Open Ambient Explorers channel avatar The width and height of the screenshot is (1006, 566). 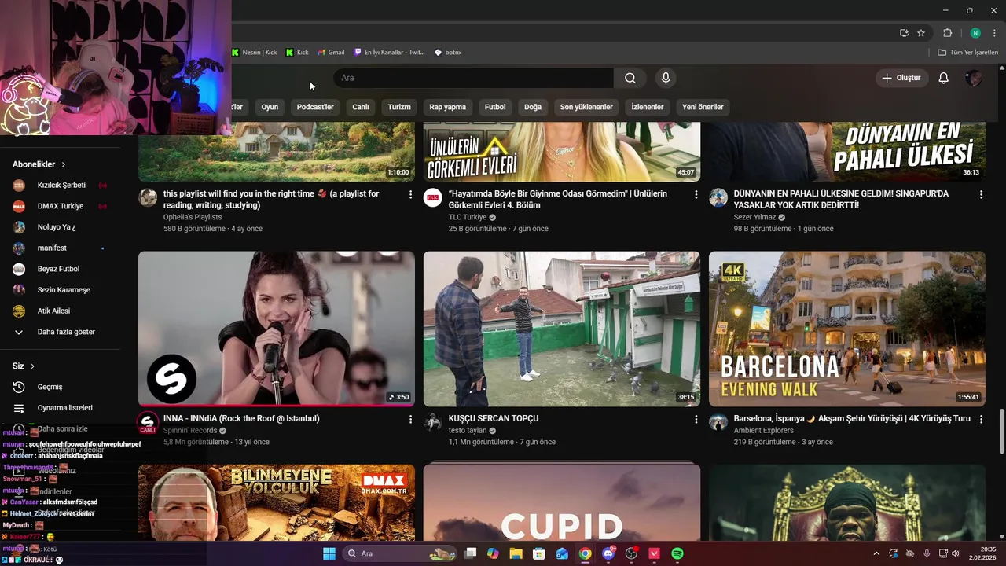click(x=718, y=423)
